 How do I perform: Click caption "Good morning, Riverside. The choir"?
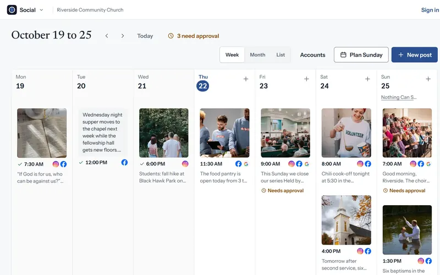coord(406,177)
